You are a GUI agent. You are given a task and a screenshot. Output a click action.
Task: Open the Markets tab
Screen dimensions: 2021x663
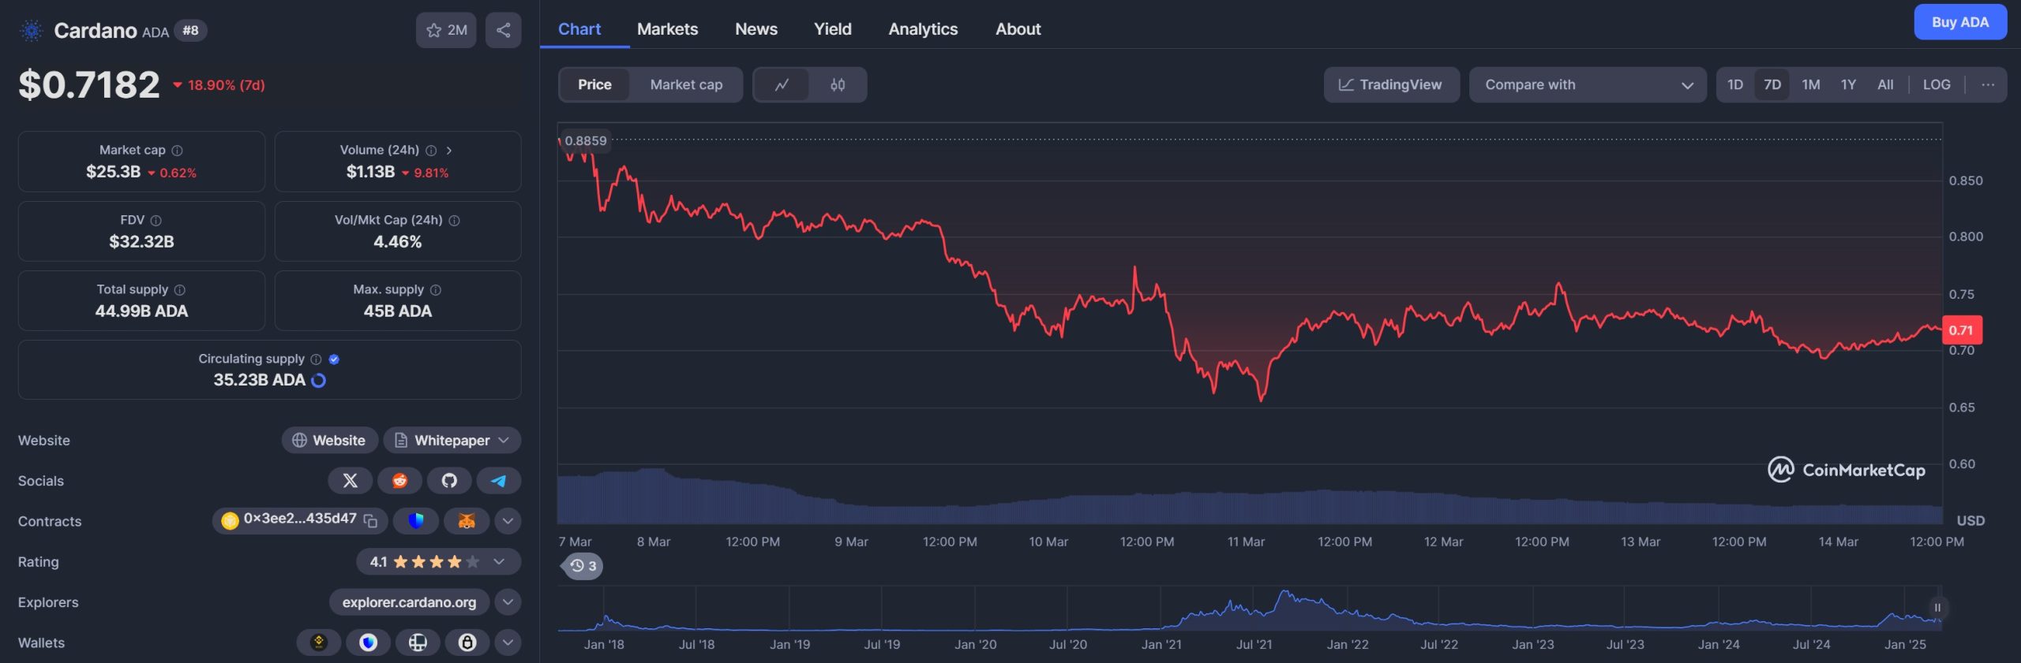coord(667,29)
